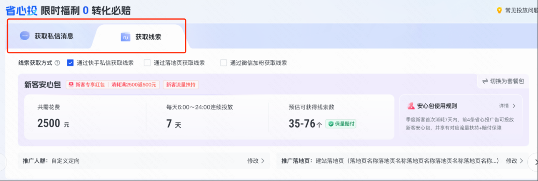The image size is (538, 181).
Task: Open 常见投放问题 help link
Action: (x=522, y=11)
